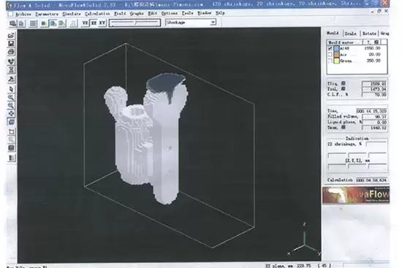Click the 350.00 temperature value in Green row
The width and height of the screenshot is (402, 268).
[373, 61]
